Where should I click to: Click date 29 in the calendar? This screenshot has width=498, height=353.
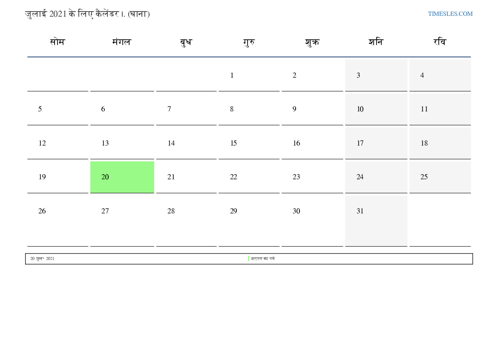click(x=249, y=221)
